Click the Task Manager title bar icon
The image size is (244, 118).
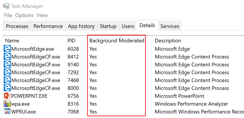point(6,6)
